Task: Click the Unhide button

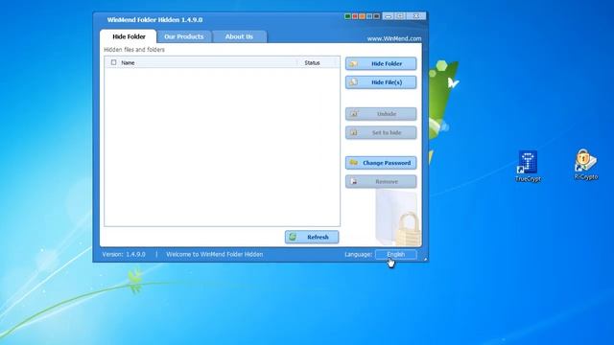Action: (381, 114)
